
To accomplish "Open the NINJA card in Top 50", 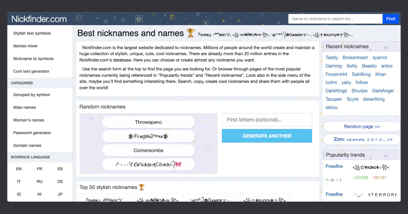I will click(x=158, y=198).
